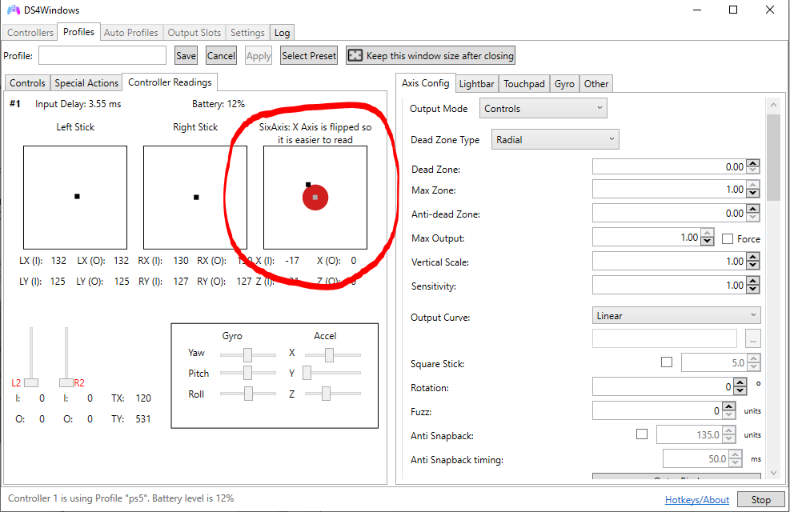Click the Accel X slider
Image resolution: width=790 pixels, height=512 pixels.
click(332, 355)
